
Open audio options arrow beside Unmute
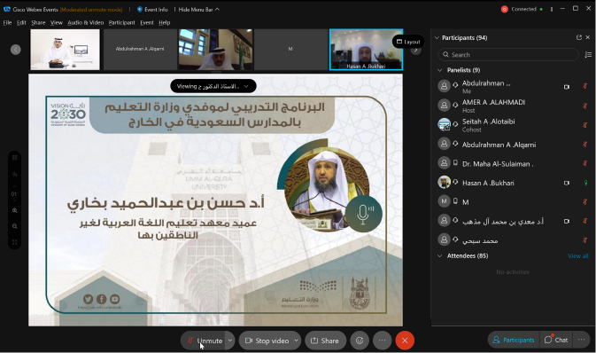click(x=230, y=341)
